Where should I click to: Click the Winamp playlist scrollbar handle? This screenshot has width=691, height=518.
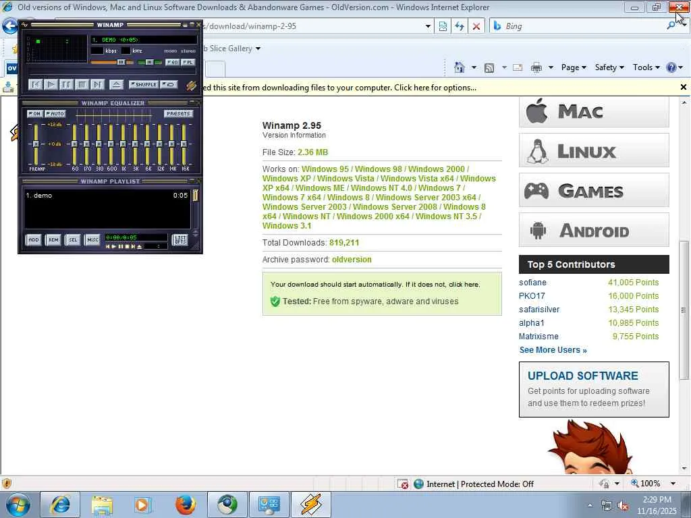pos(195,195)
